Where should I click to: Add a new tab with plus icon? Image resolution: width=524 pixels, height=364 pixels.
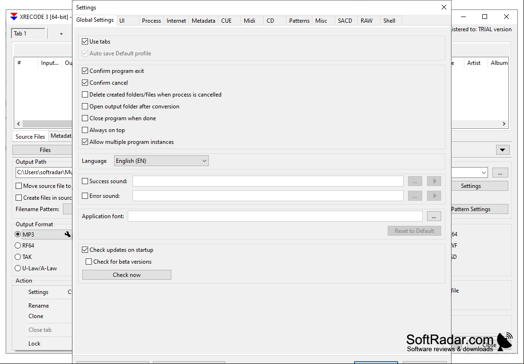[61, 34]
